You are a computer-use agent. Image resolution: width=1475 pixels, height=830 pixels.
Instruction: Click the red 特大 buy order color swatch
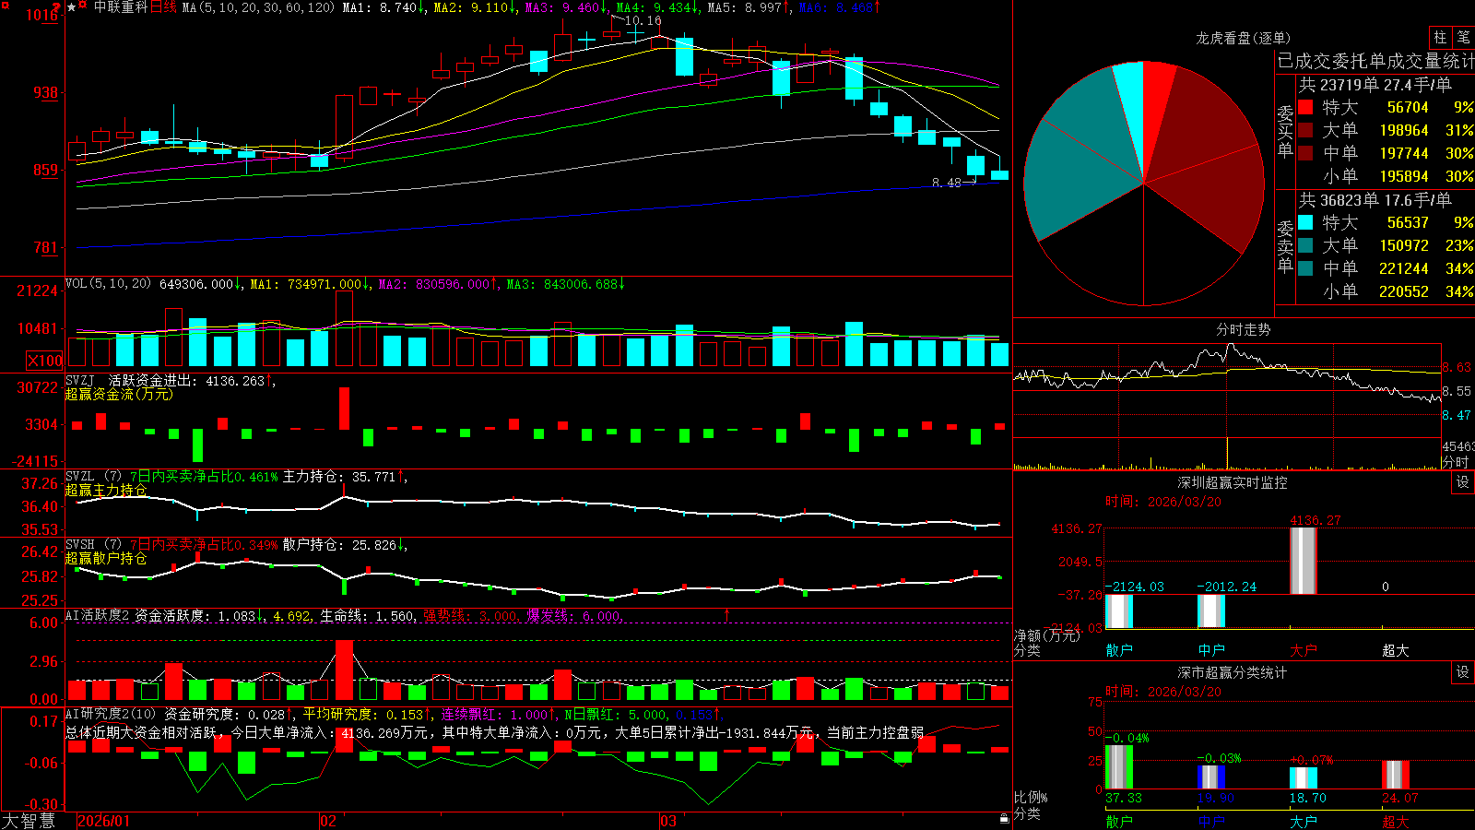[x=1305, y=107]
